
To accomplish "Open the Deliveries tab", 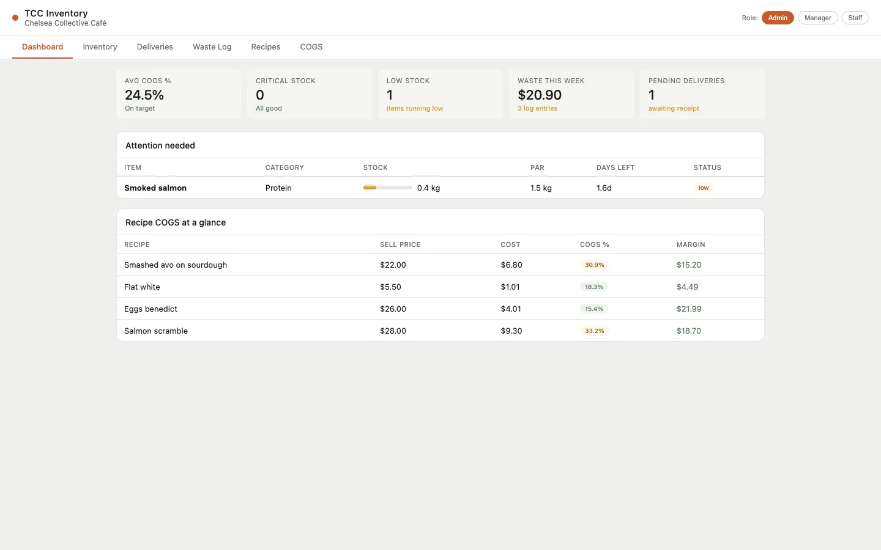I will [155, 47].
